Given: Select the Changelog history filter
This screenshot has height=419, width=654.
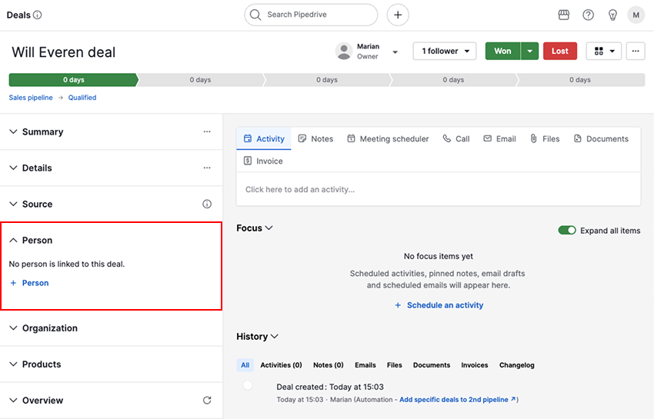Looking at the screenshot, I should 516,365.
